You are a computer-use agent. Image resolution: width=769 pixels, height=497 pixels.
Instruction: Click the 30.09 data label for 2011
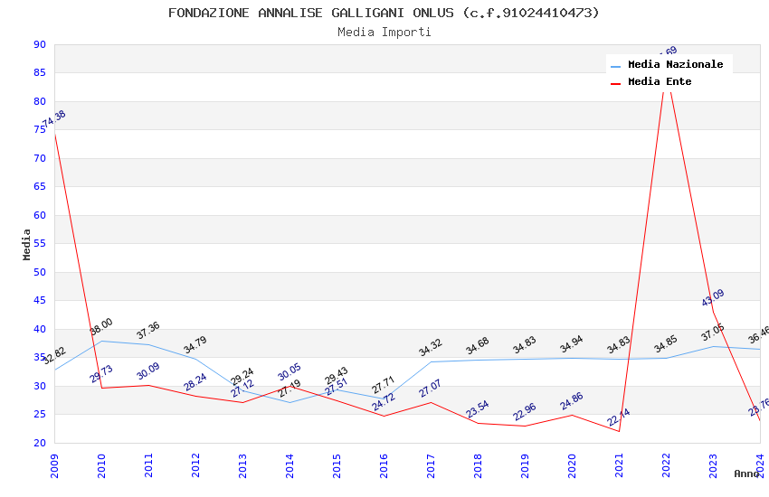tap(148, 371)
